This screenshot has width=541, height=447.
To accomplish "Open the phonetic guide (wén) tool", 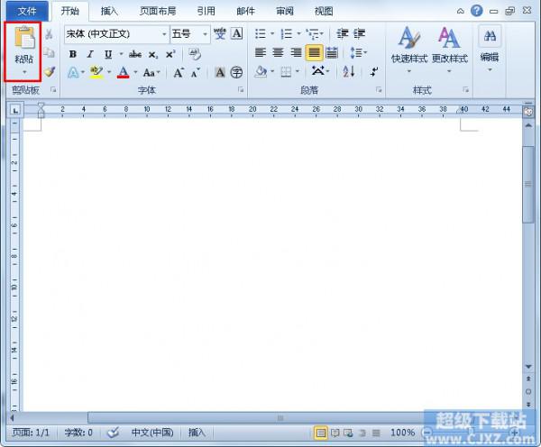I will tap(220, 34).
